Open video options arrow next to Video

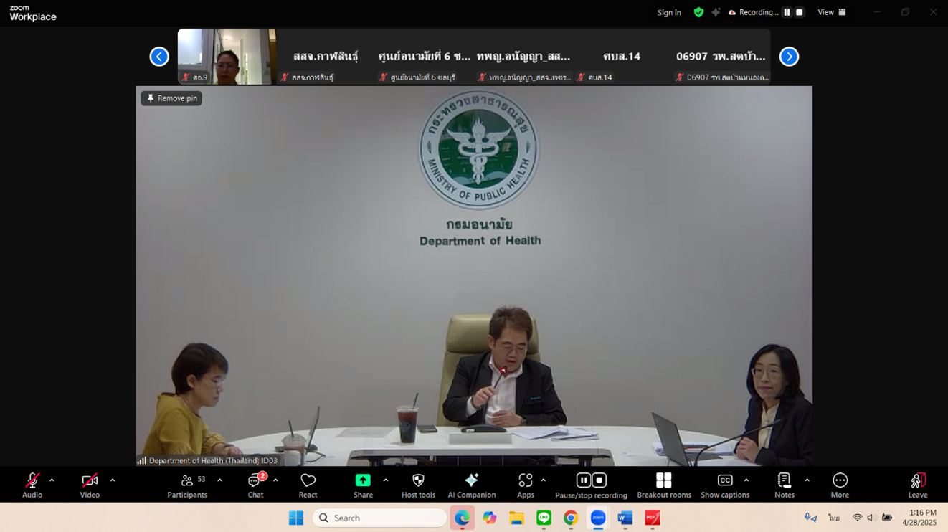[x=113, y=480]
